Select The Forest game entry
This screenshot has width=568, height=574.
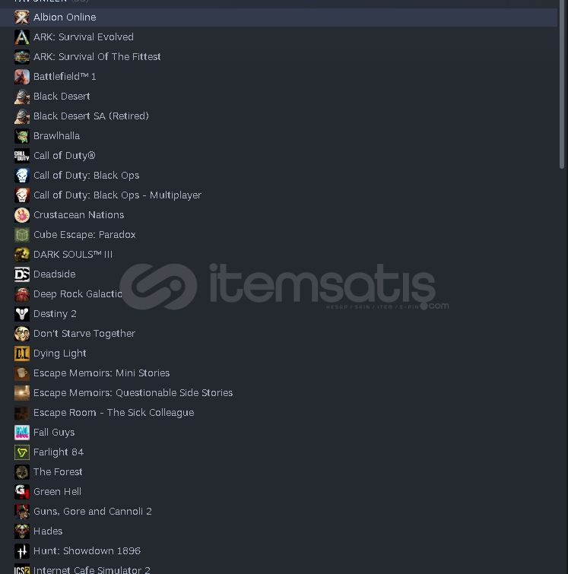[279, 472]
